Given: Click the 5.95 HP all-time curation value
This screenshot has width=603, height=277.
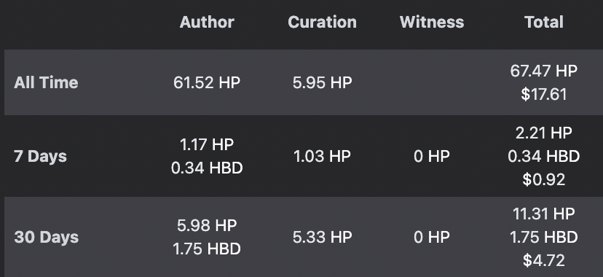Looking at the screenshot, I should (x=323, y=82).
